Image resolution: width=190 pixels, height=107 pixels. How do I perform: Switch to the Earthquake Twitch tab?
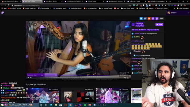click(x=137, y=1)
